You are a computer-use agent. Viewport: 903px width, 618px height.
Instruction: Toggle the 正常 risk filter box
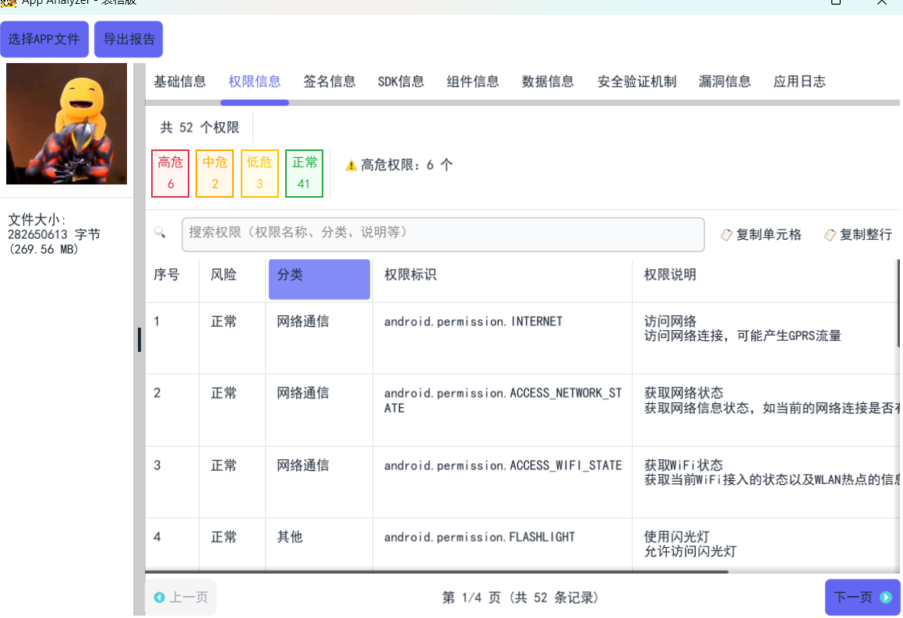[x=305, y=173]
